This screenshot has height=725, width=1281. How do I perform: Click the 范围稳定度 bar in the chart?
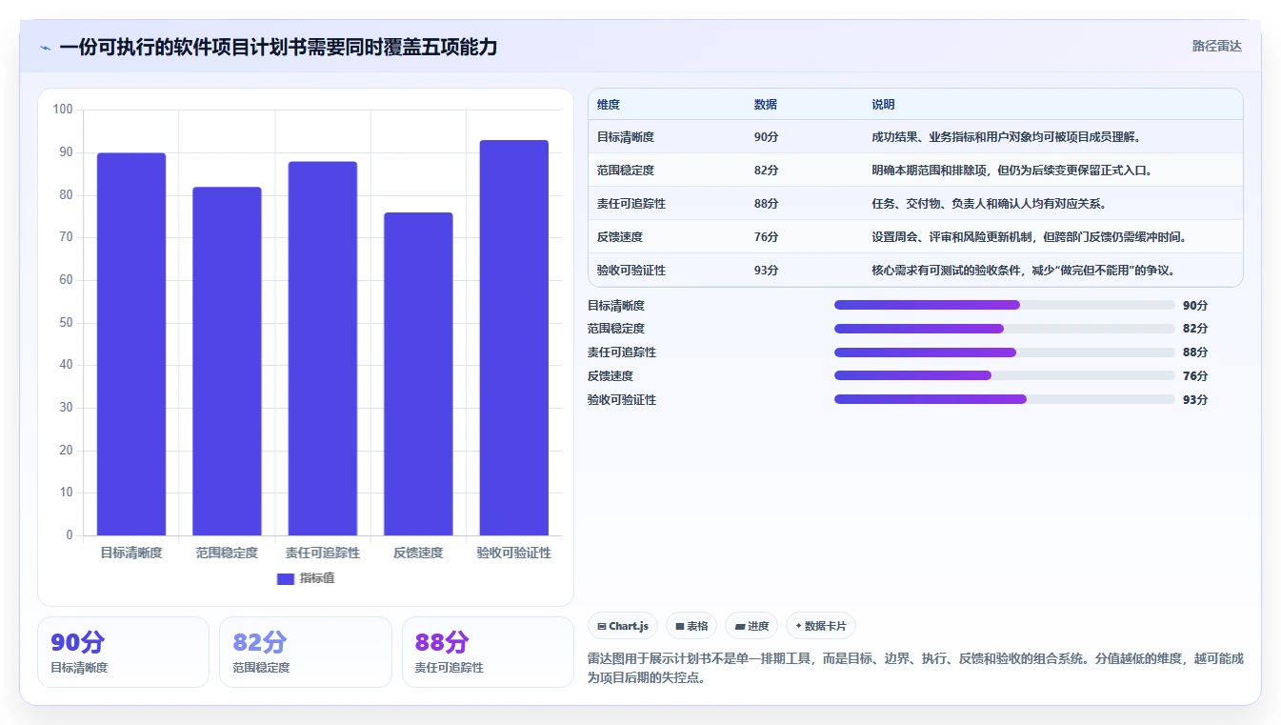click(x=227, y=361)
